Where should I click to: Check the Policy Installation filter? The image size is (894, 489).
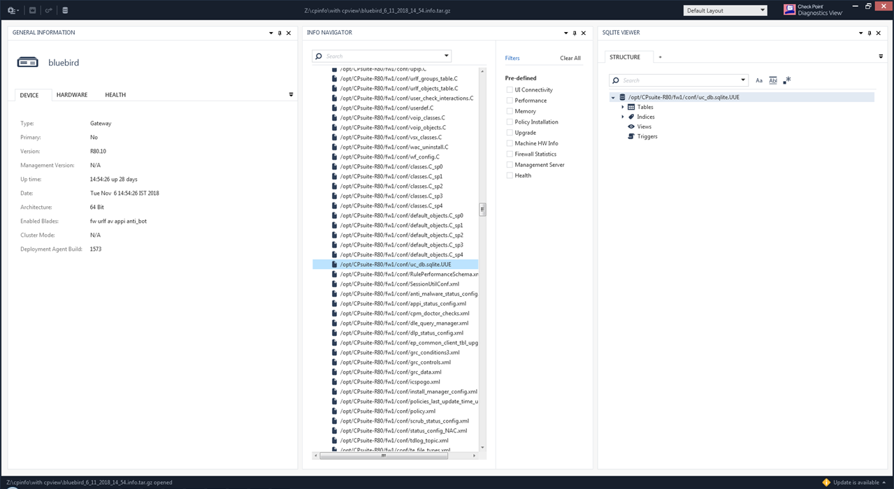pos(510,122)
